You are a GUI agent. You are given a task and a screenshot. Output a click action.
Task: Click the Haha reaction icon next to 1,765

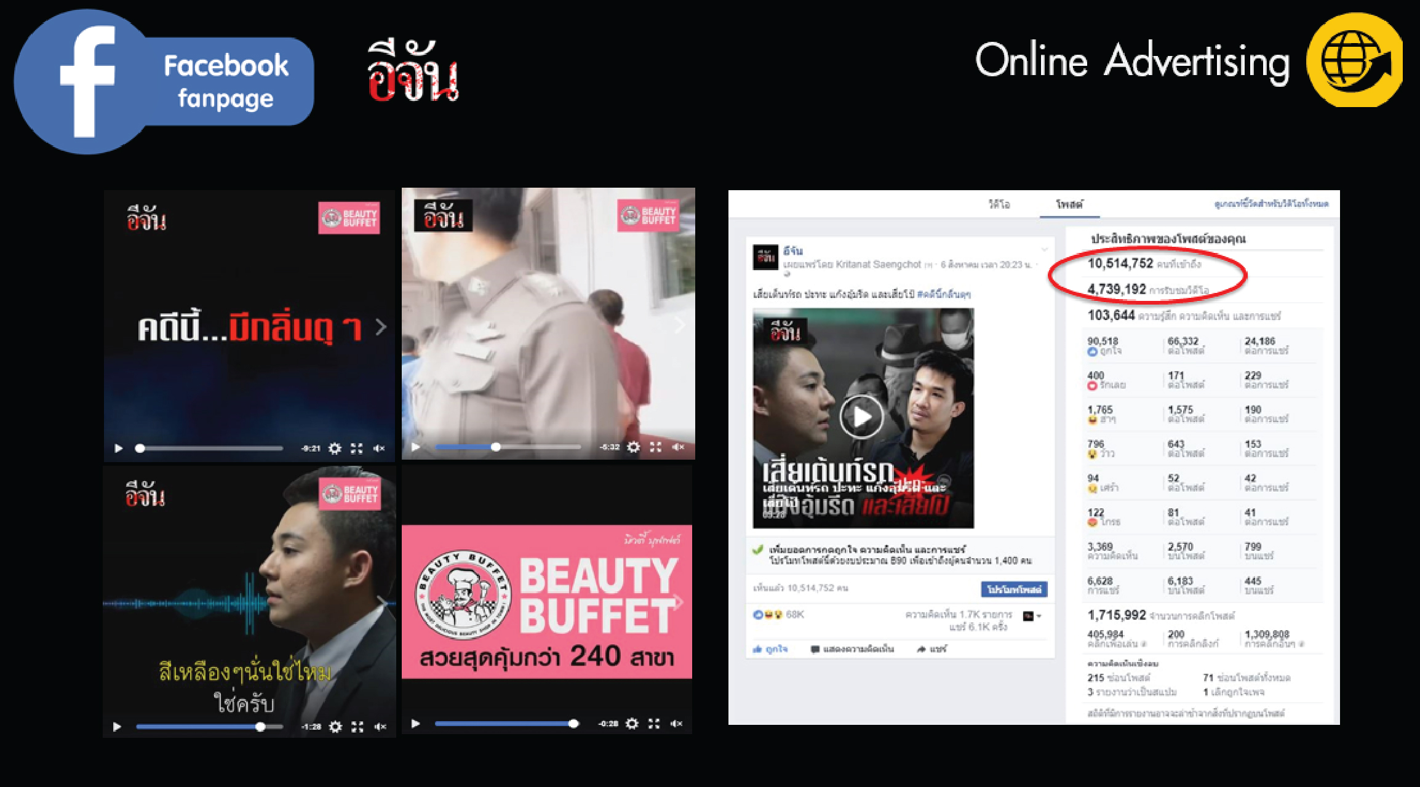pyautogui.click(x=1092, y=420)
